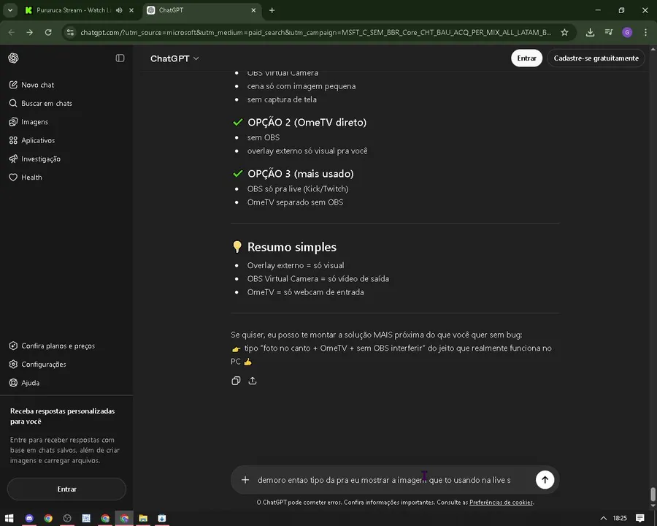Click the Cadastre-se gratuitamente button
Viewport: 657px width, 526px height.
(596, 58)
